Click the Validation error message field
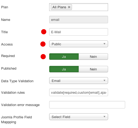The image size is (138, 128). pos(87,105)
